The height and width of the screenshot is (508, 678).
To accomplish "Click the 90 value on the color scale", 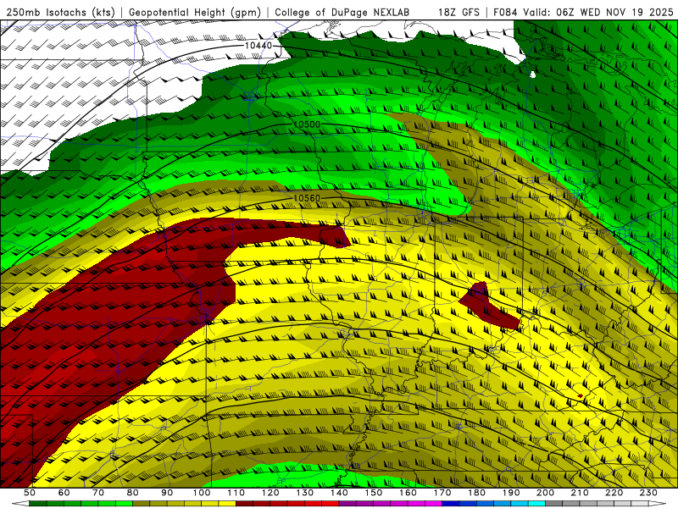I will tap(167, 493).
